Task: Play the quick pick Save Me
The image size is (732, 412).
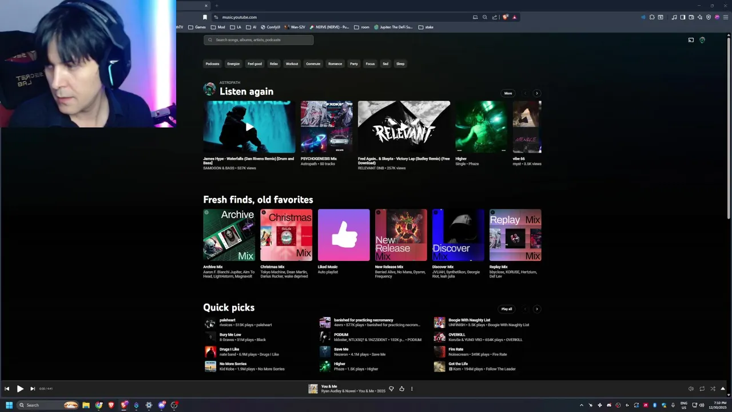Action: pyautogui.click(x=325, y=352)
